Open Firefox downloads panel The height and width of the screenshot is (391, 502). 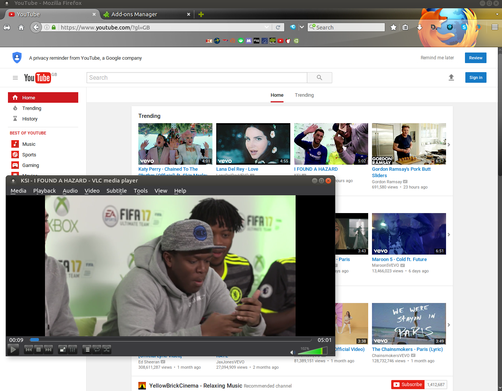pyautogui.click(x=420, y=27)
